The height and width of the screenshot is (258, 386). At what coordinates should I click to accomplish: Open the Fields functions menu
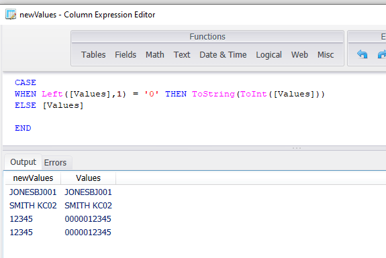click(126, 54)
